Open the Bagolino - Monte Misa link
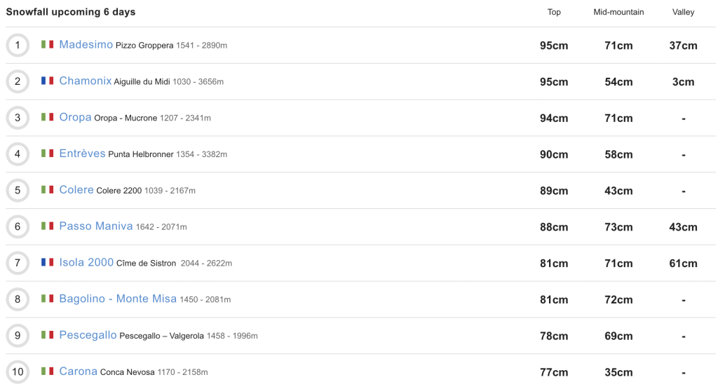This screenshot has height=389, width=718. click(118, 299)
